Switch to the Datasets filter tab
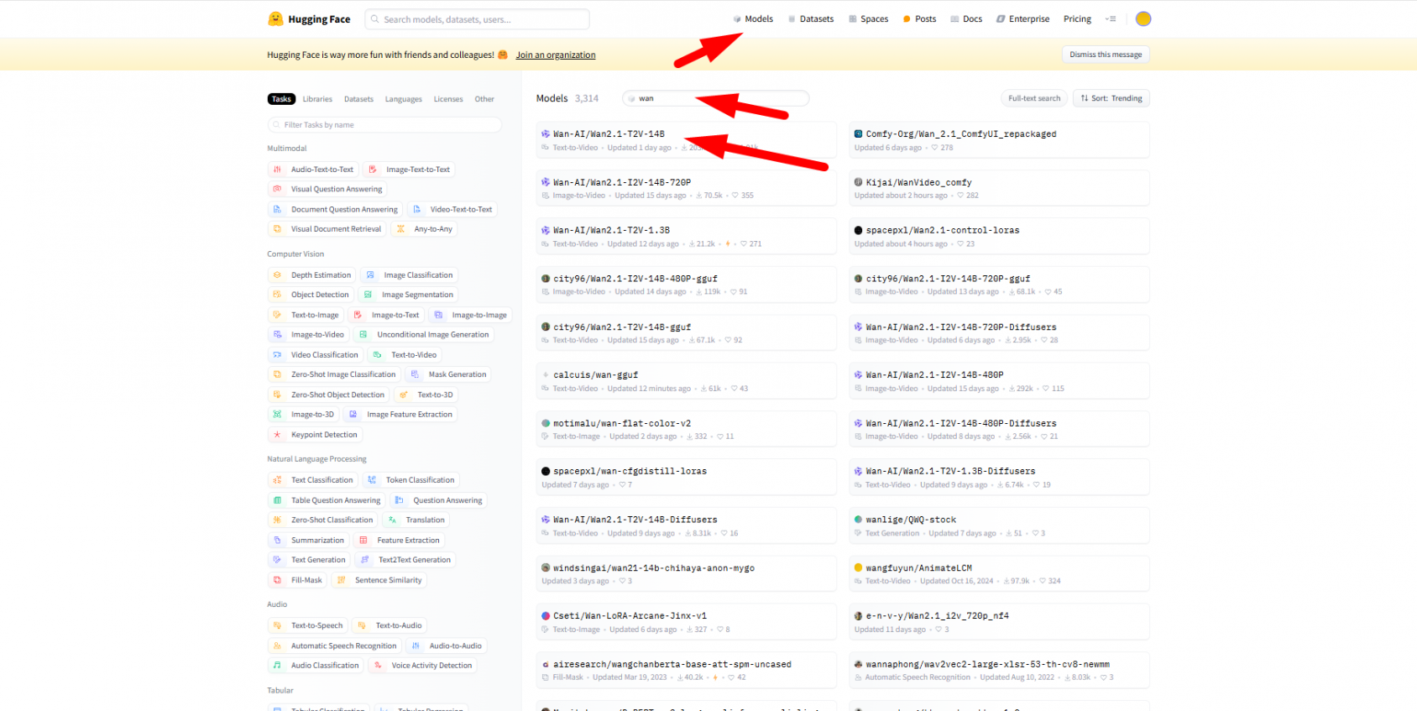1417x711 pixels. pyautogui.click(x=358, y=99)
